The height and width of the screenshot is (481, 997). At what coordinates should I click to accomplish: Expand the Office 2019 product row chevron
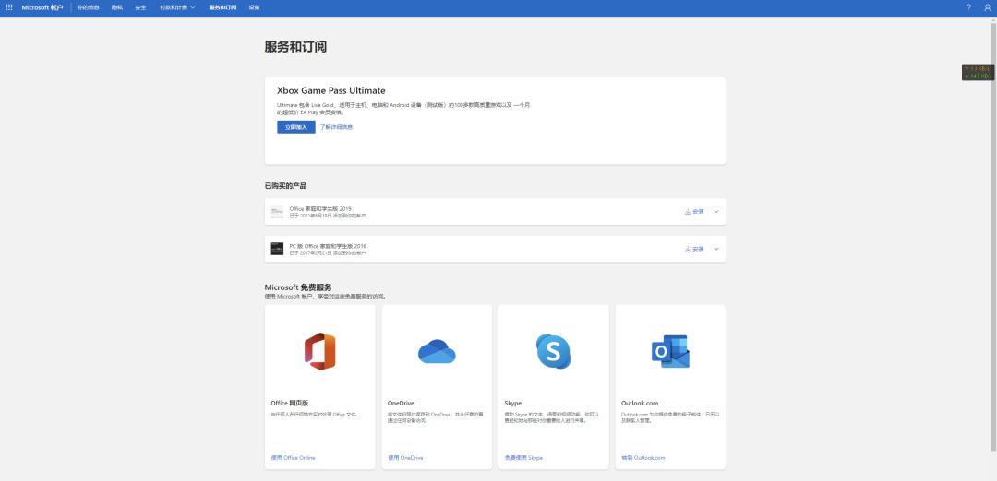pos(716,211)
